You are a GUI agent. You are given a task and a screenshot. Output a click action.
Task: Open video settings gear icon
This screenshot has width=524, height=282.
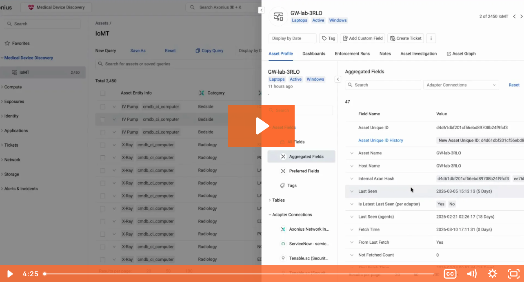(x=493, y=274)
